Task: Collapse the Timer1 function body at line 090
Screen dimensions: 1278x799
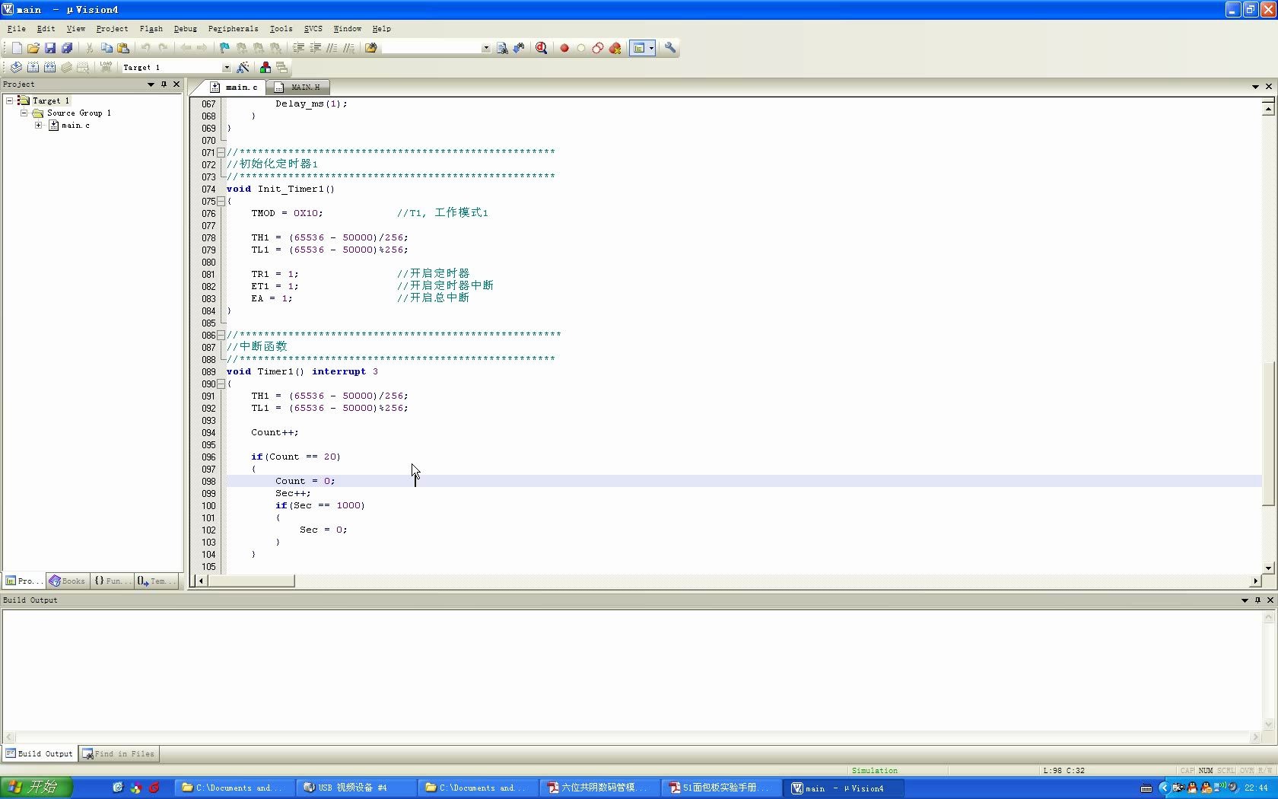Action: pyautogui.click(x=221, y=384)
